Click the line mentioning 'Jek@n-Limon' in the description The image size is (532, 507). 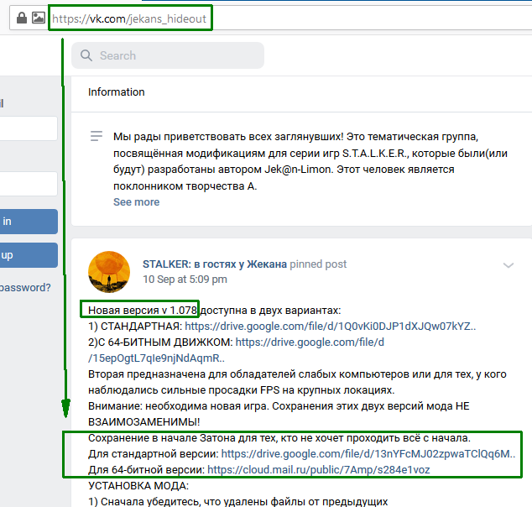point(284,170)
